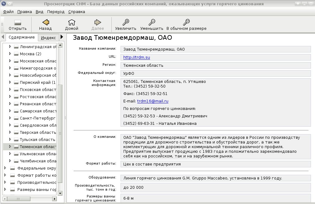Click the application icon in title bar
315x204 pixels.
pos(3,4)
